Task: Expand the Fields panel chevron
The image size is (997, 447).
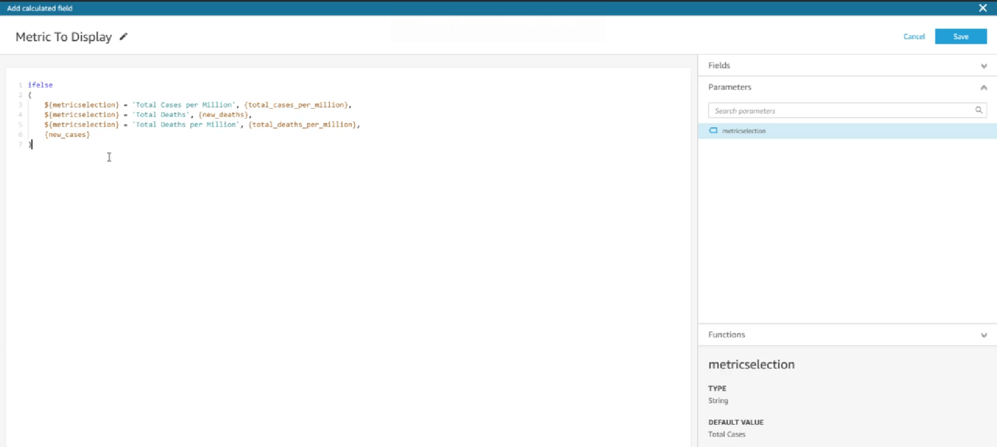Action: (984, 66)
